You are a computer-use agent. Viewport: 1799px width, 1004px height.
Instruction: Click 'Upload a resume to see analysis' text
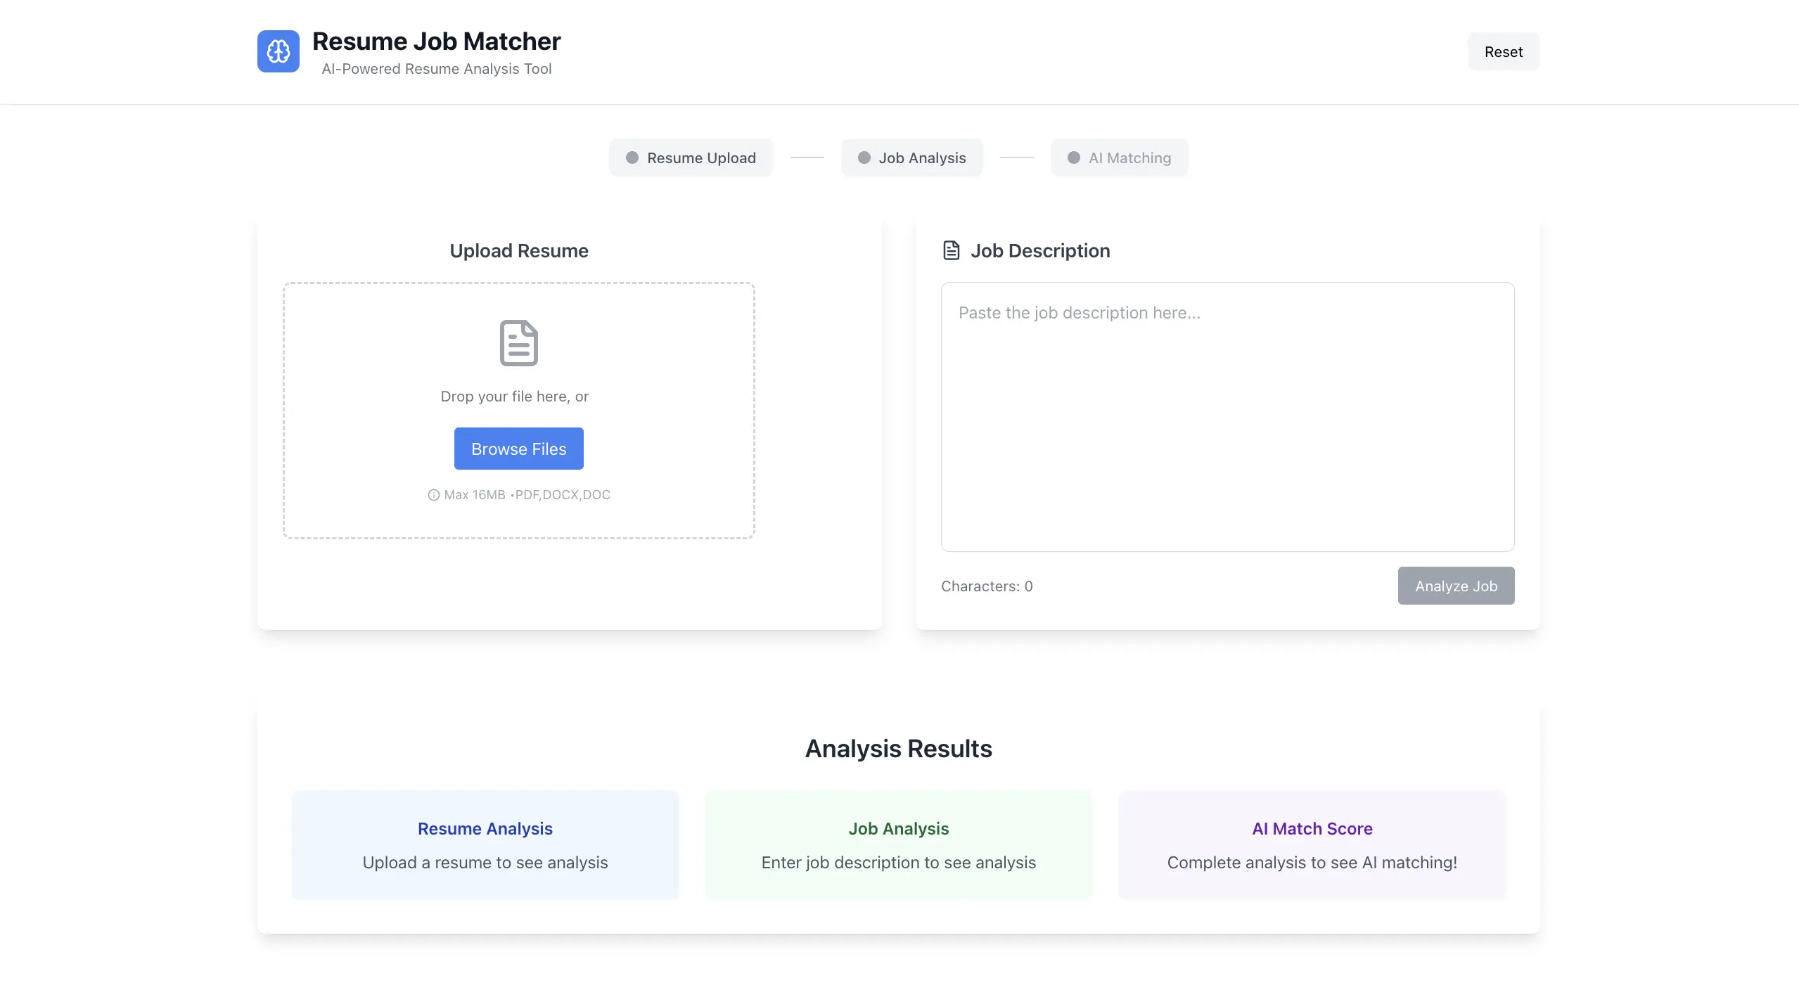pyautogui.click(x=485, y=863)
